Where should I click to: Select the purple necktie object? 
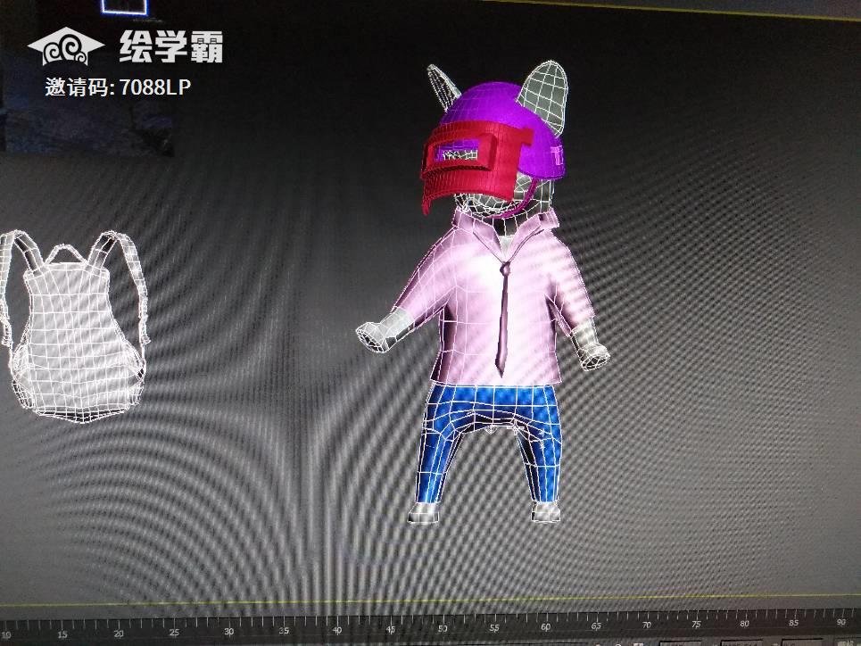point(502,317)
